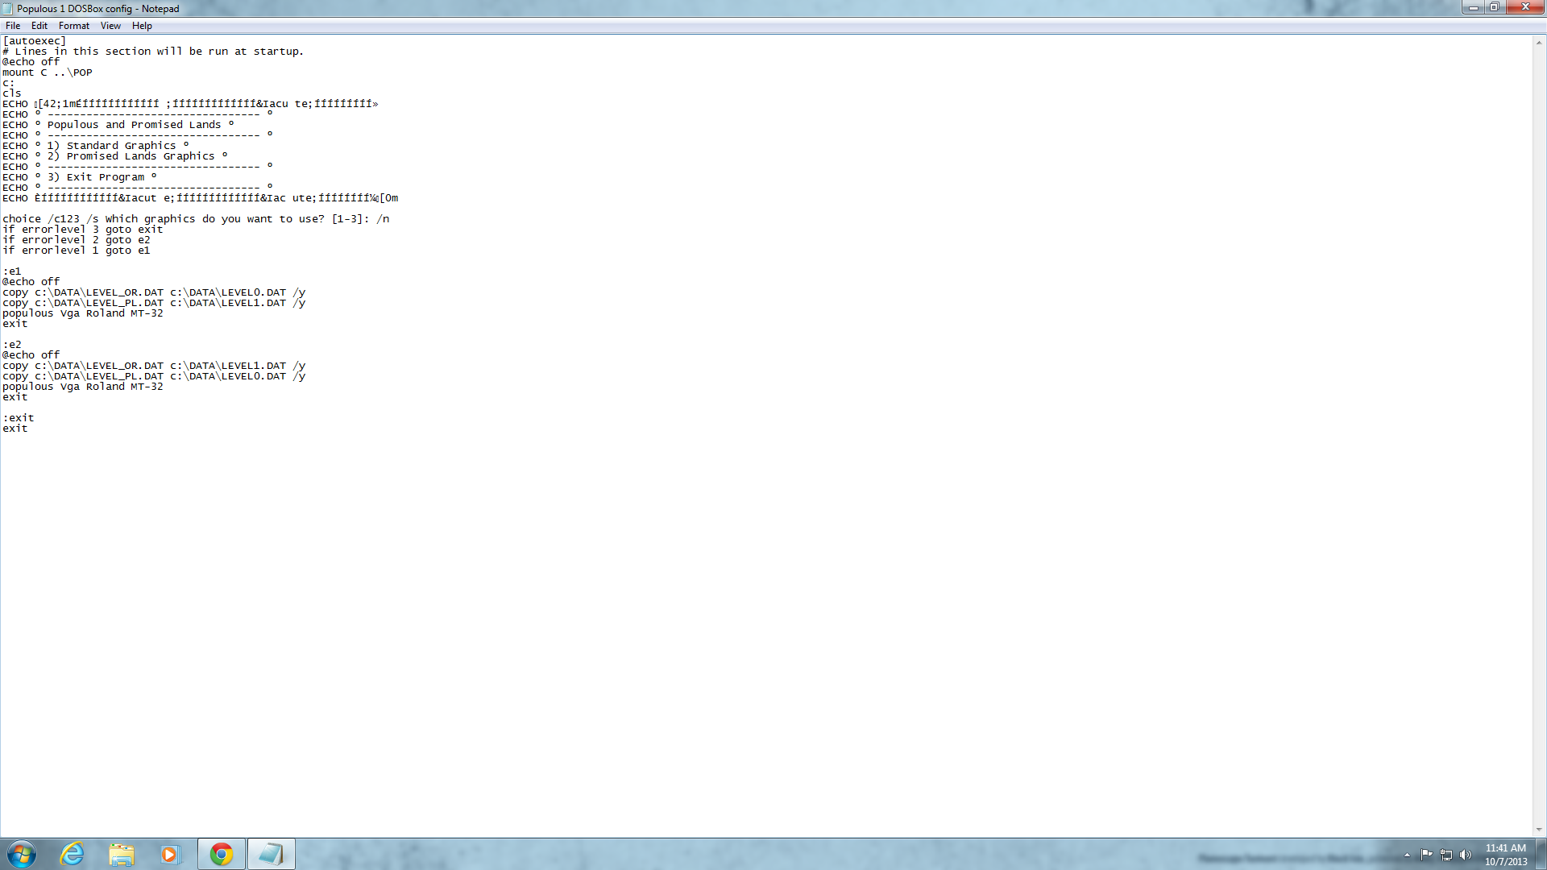
Task: Click 'if errorlevel 2 goto e2' line
Action: (x=77, y=240)
